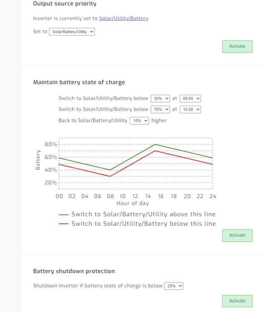Screen dimensions: 264x312
Task: Open the 20% shutdown threshold dropdown
Action: pyautogui.click(x=173, y=286)
